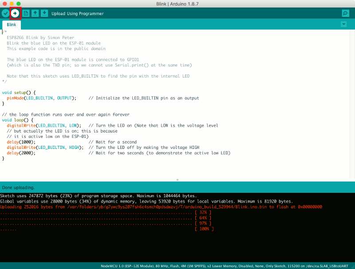This screenshot has width=355, height=269.
Task: Click the digitalWrite(LED_BUILTIN, HIGH) statement
Action: pos(45,148)
